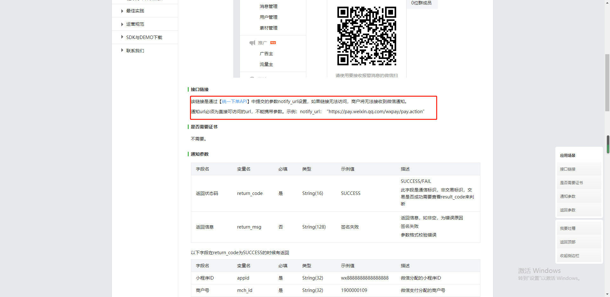Expand the 最佳实践 sidebar section
The image size is (610, 297).
click(122, 11)
